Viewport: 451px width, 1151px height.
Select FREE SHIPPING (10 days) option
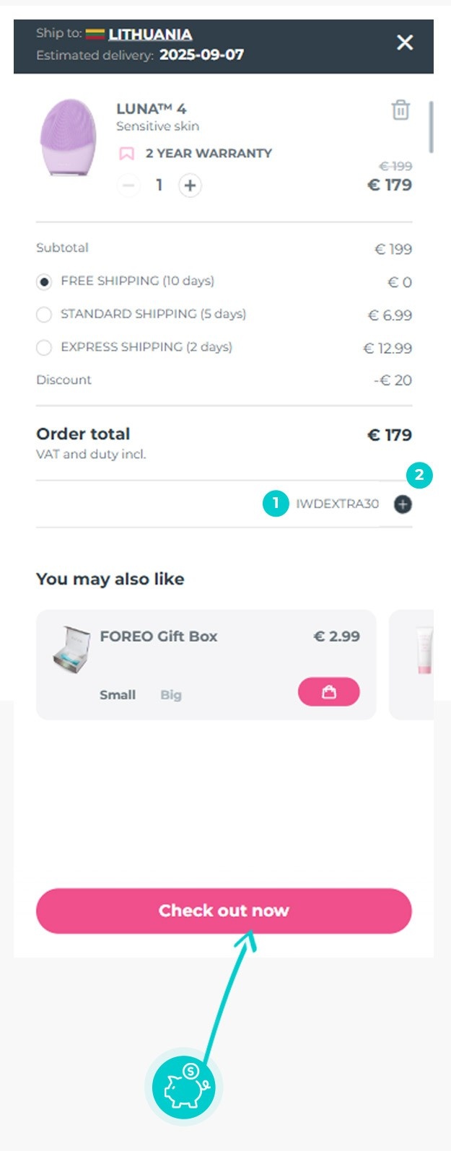pos(44,282)
